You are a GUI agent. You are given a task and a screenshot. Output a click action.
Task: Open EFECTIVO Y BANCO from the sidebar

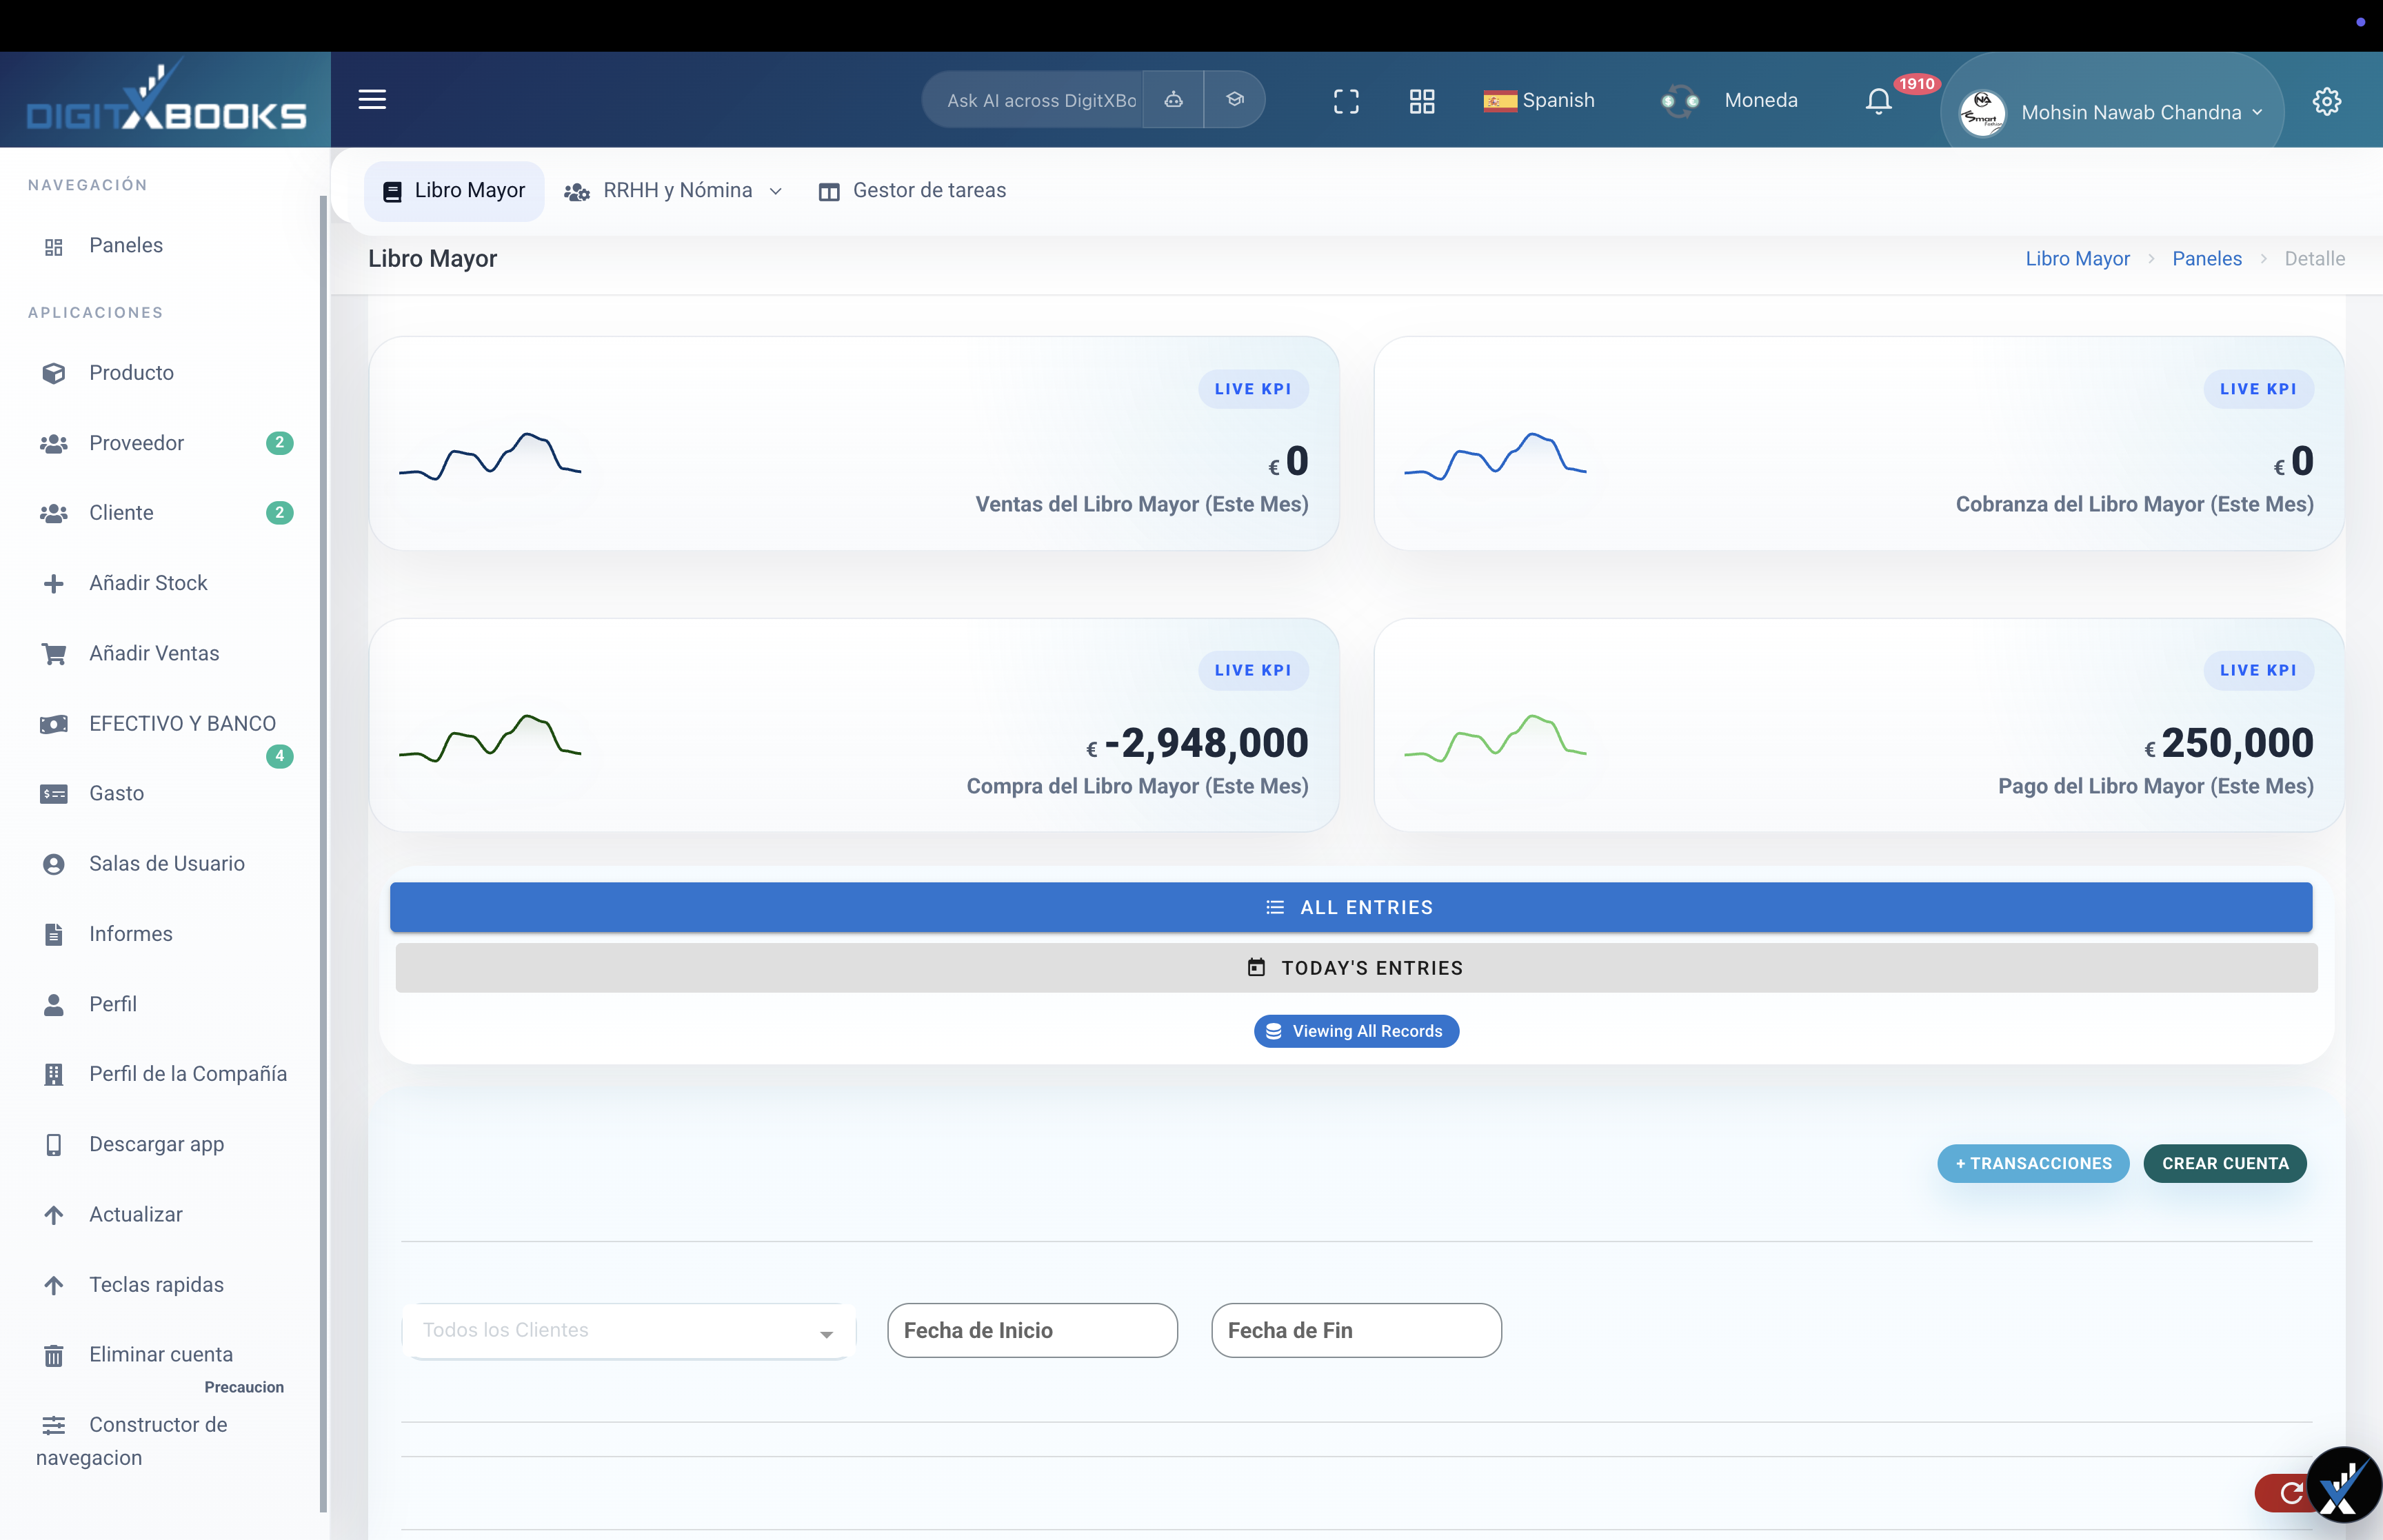pos(182,723)
